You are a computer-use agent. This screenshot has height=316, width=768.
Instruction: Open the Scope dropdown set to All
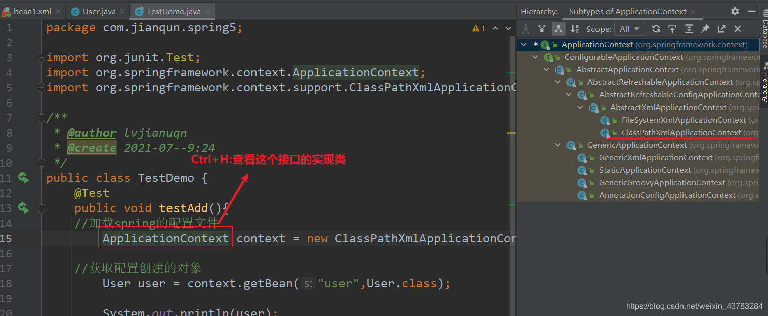click(630, 29)
